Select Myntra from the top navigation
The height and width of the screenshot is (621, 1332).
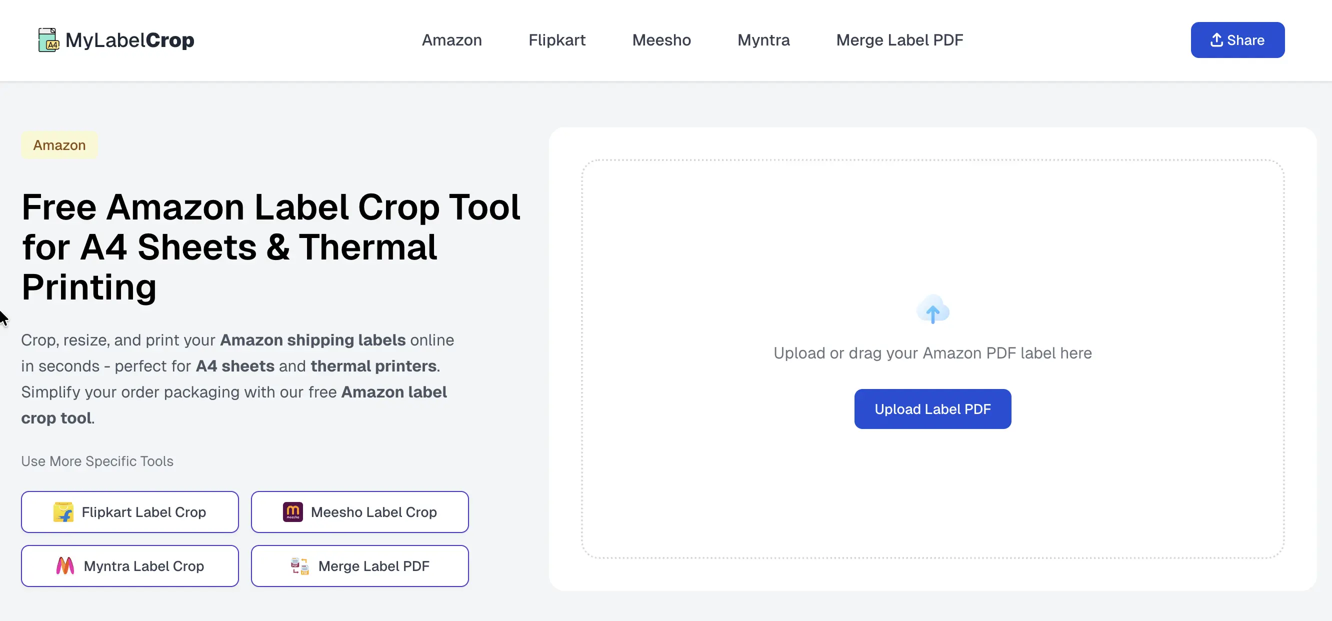(763, 40)
